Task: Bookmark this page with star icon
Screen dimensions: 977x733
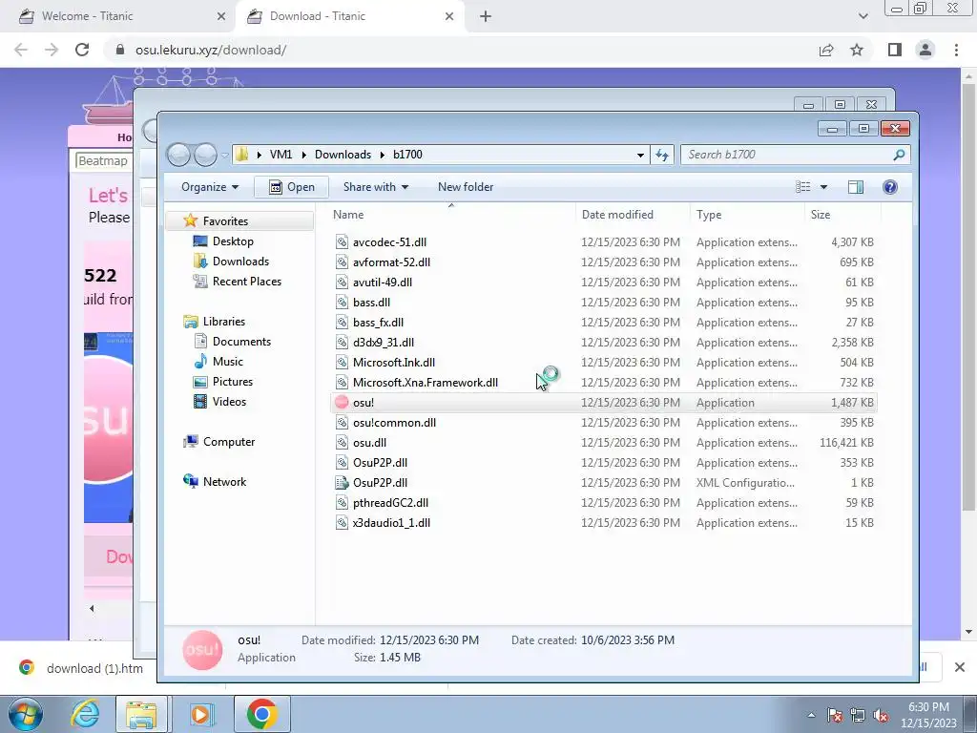Action: tap(857, 50)
